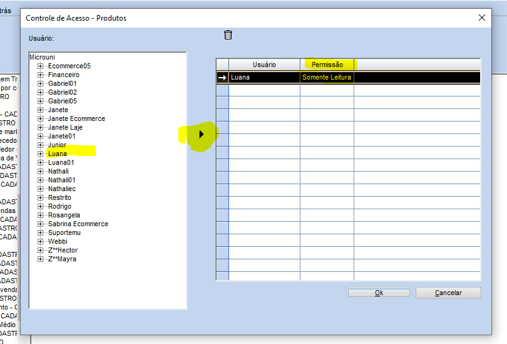The image size is (507, 344).
Task: Click the right arrow add-user button
Action: coord(201,134)
